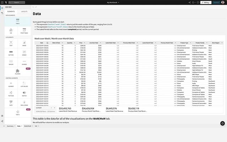Screen dimensions: 227x142
Task: Add a Plugins element
Action: pyautogui.click(x=18, y=72)
